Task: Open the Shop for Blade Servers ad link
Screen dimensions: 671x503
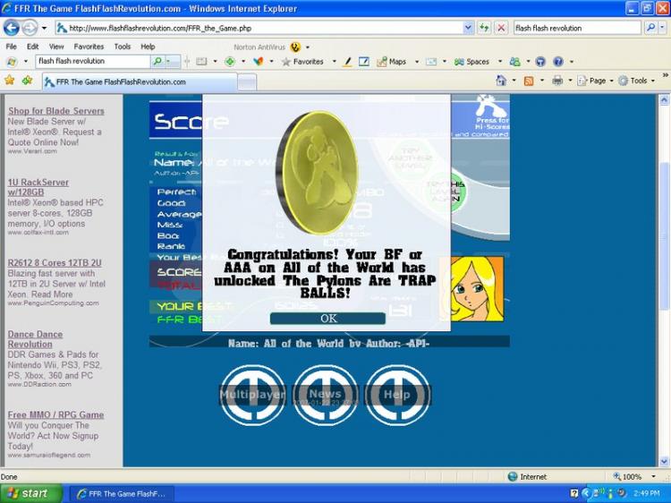Action: 56,111
